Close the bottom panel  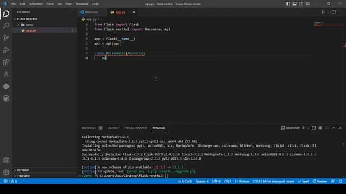tap(340, 128)
